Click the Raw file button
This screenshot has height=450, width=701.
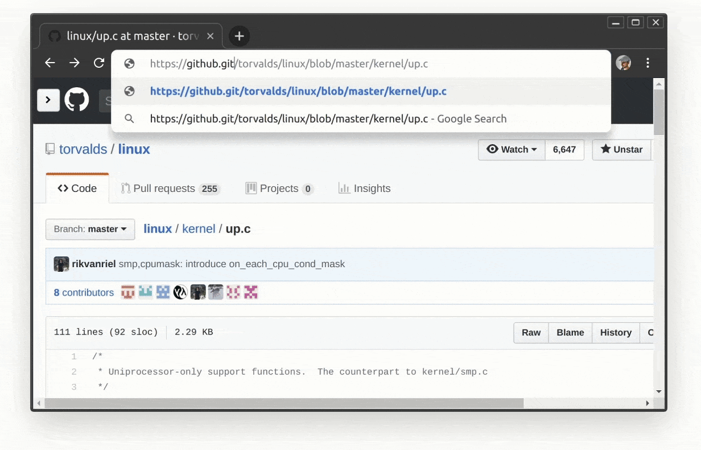531,333
